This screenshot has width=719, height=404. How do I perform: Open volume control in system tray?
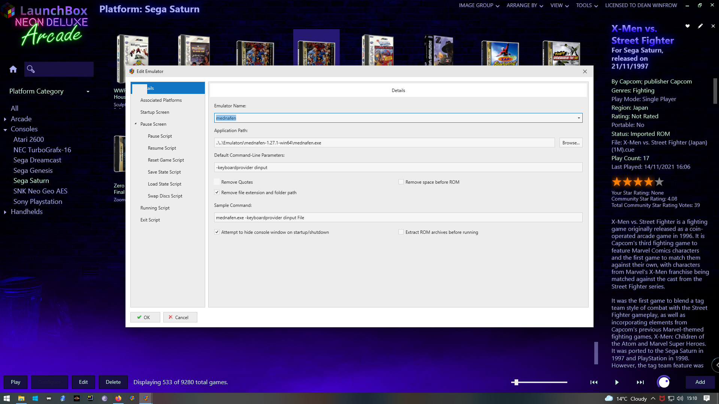pos(680,398)
